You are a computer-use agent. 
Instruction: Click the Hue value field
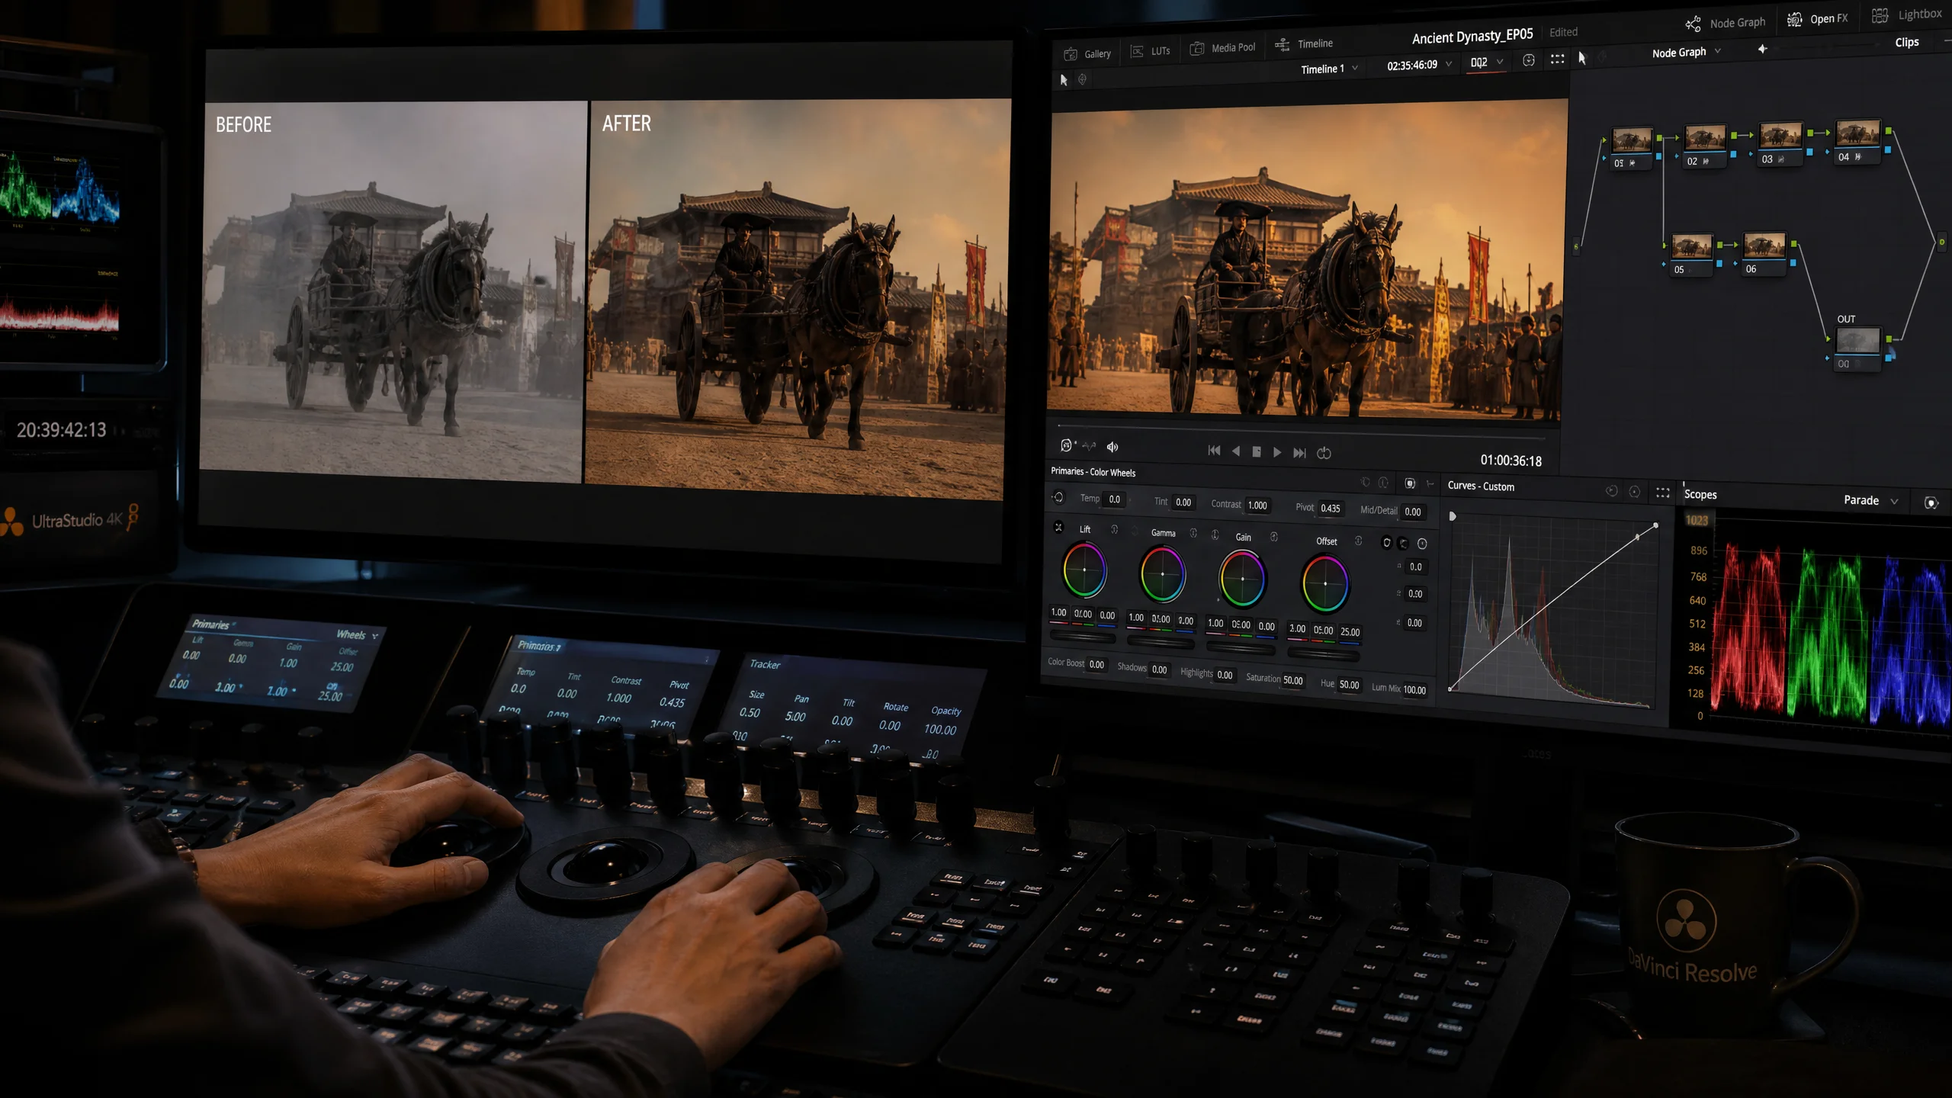point(1350,685)
